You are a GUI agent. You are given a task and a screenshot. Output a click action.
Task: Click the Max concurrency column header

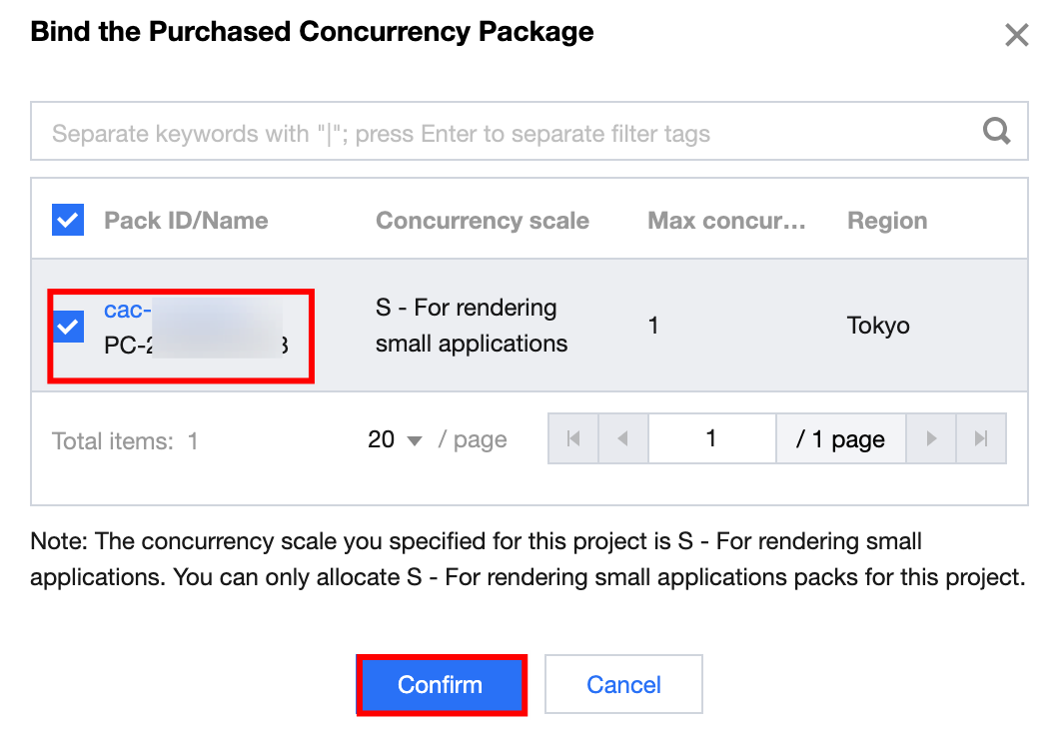point(726,221)
